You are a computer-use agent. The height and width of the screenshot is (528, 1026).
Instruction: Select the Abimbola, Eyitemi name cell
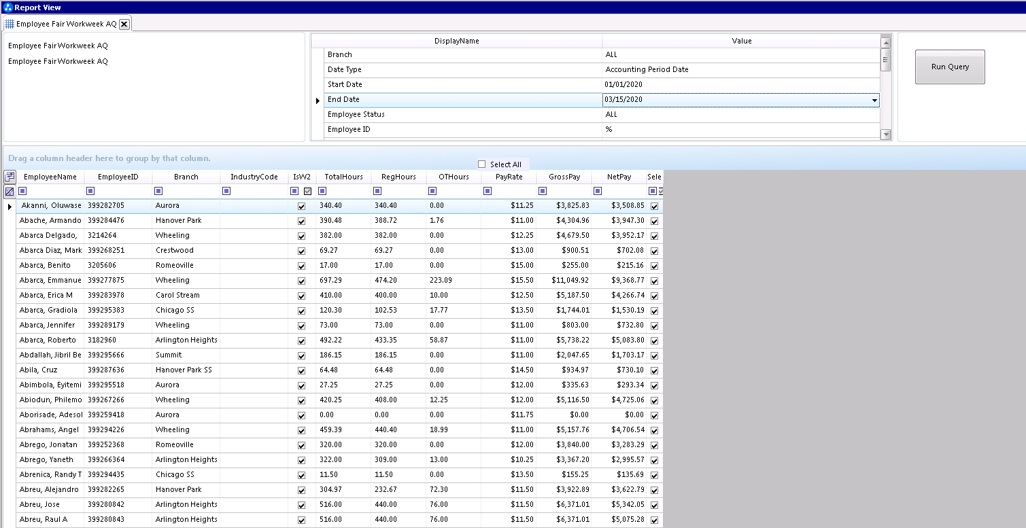pos(50,385)
